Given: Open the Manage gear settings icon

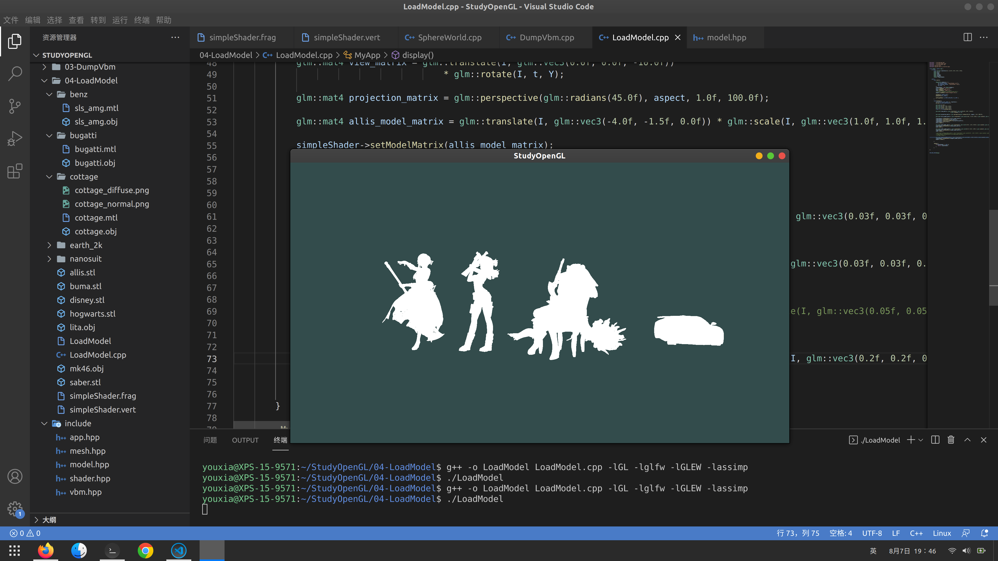Looking at the screenshot, I should 15,509.
